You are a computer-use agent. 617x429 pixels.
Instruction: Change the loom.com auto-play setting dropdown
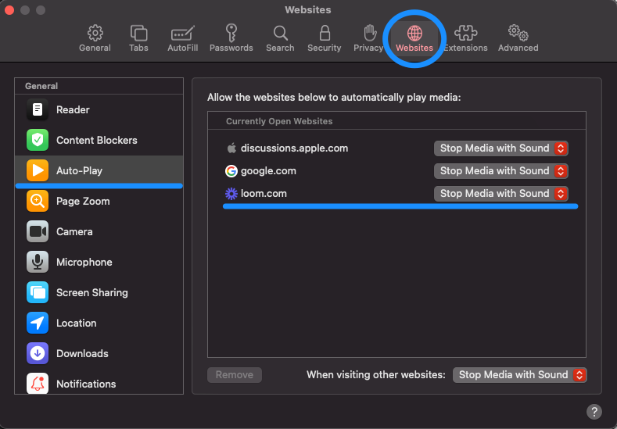tap(500, 194)
